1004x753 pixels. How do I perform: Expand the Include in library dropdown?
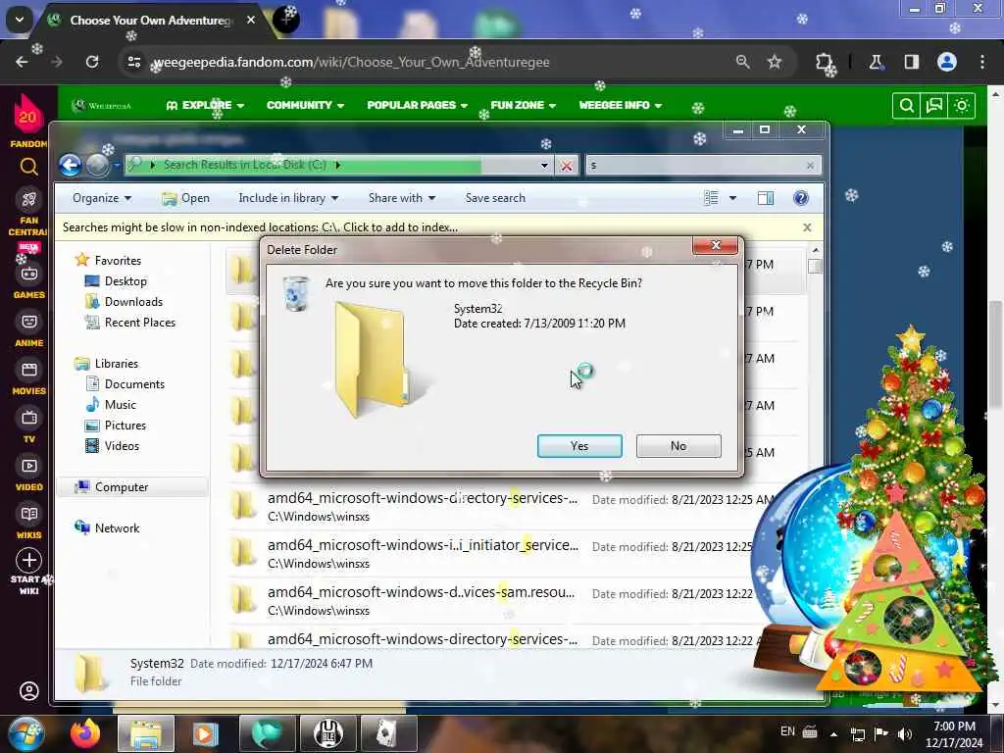pos(288,198)
